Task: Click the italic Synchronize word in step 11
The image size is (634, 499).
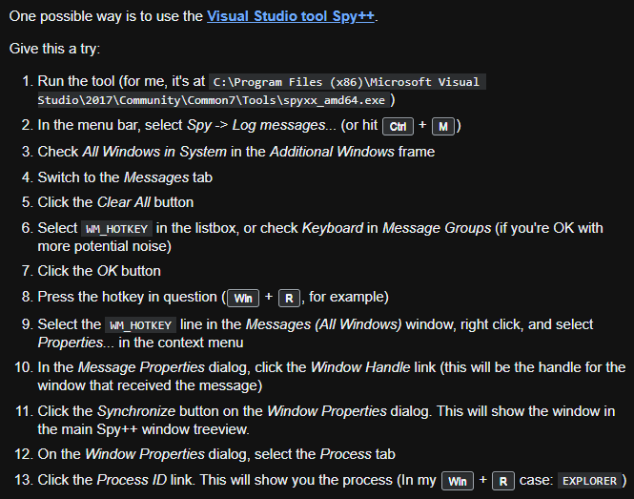Action: (x=136, y=411)
